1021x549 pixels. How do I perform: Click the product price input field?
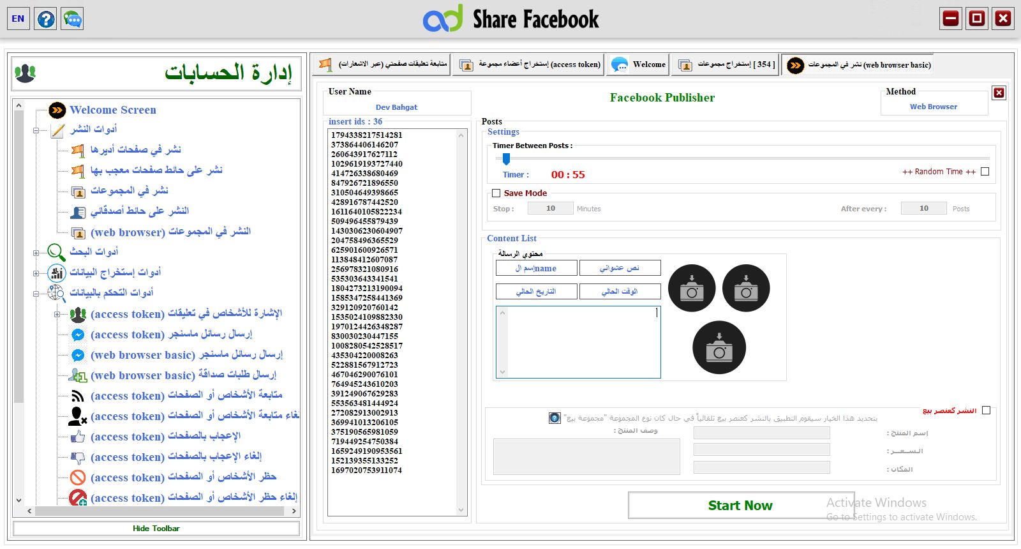(762, 450)
